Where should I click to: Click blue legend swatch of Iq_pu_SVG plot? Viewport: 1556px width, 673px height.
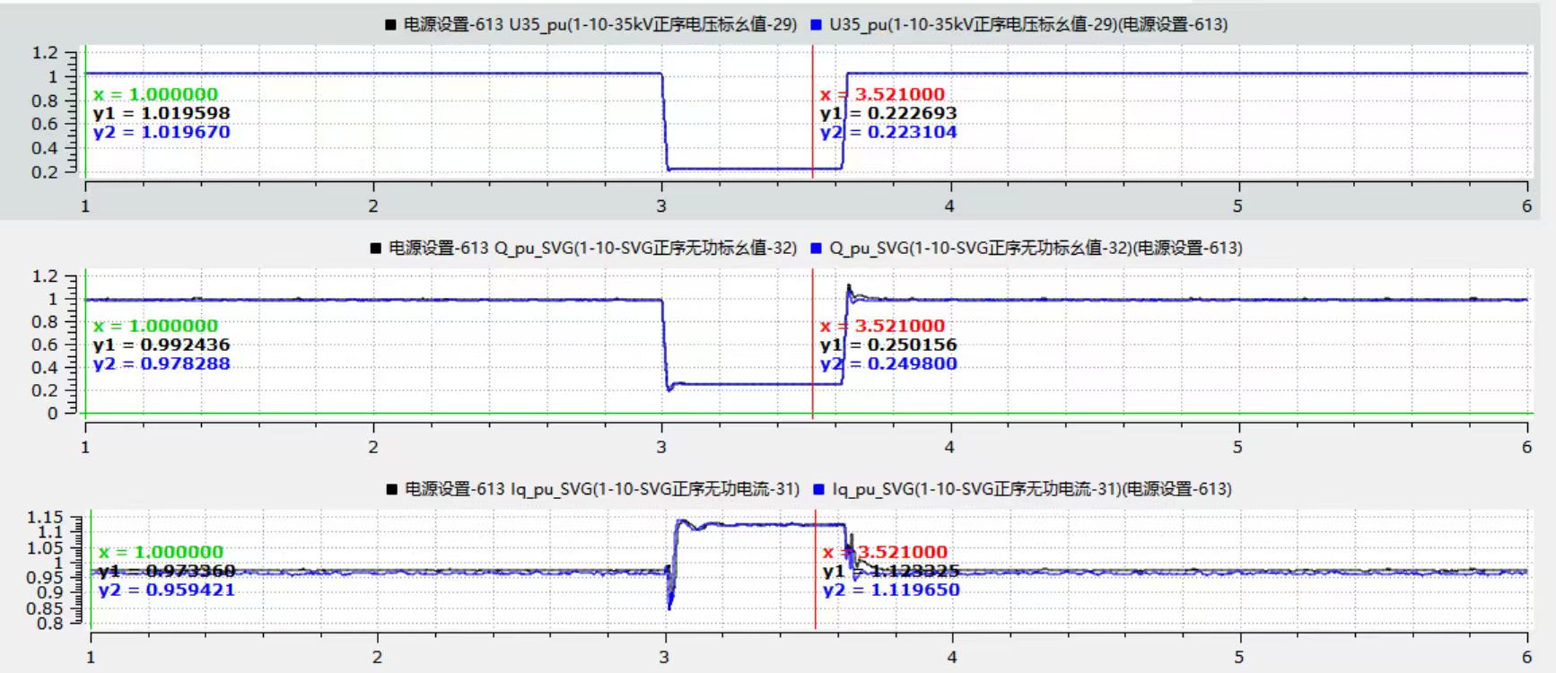tap(818, 490)
